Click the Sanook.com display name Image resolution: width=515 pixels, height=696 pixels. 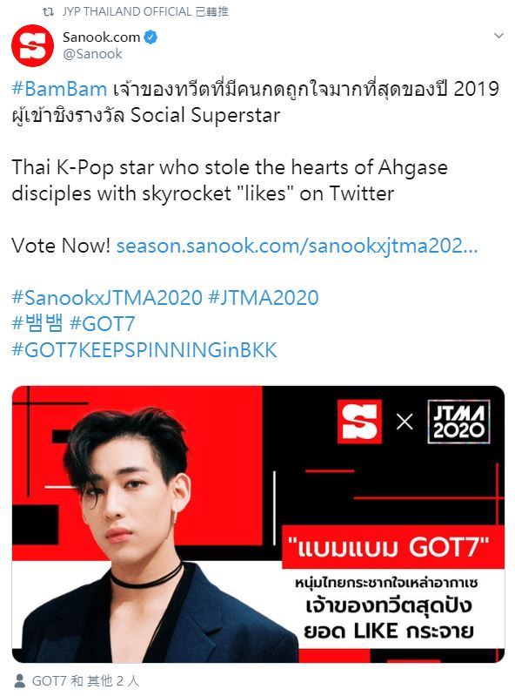(101, 37)
